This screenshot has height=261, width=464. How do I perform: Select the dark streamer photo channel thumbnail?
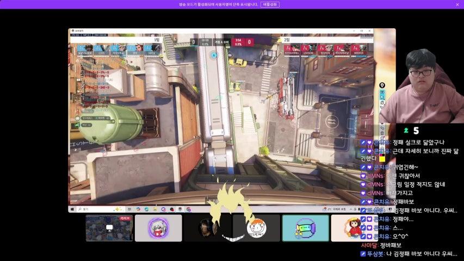point(207,228)
